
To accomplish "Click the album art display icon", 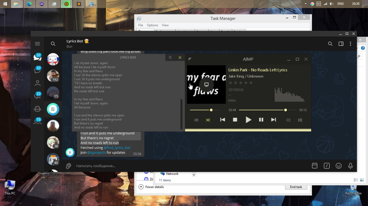I will point(206,85).
